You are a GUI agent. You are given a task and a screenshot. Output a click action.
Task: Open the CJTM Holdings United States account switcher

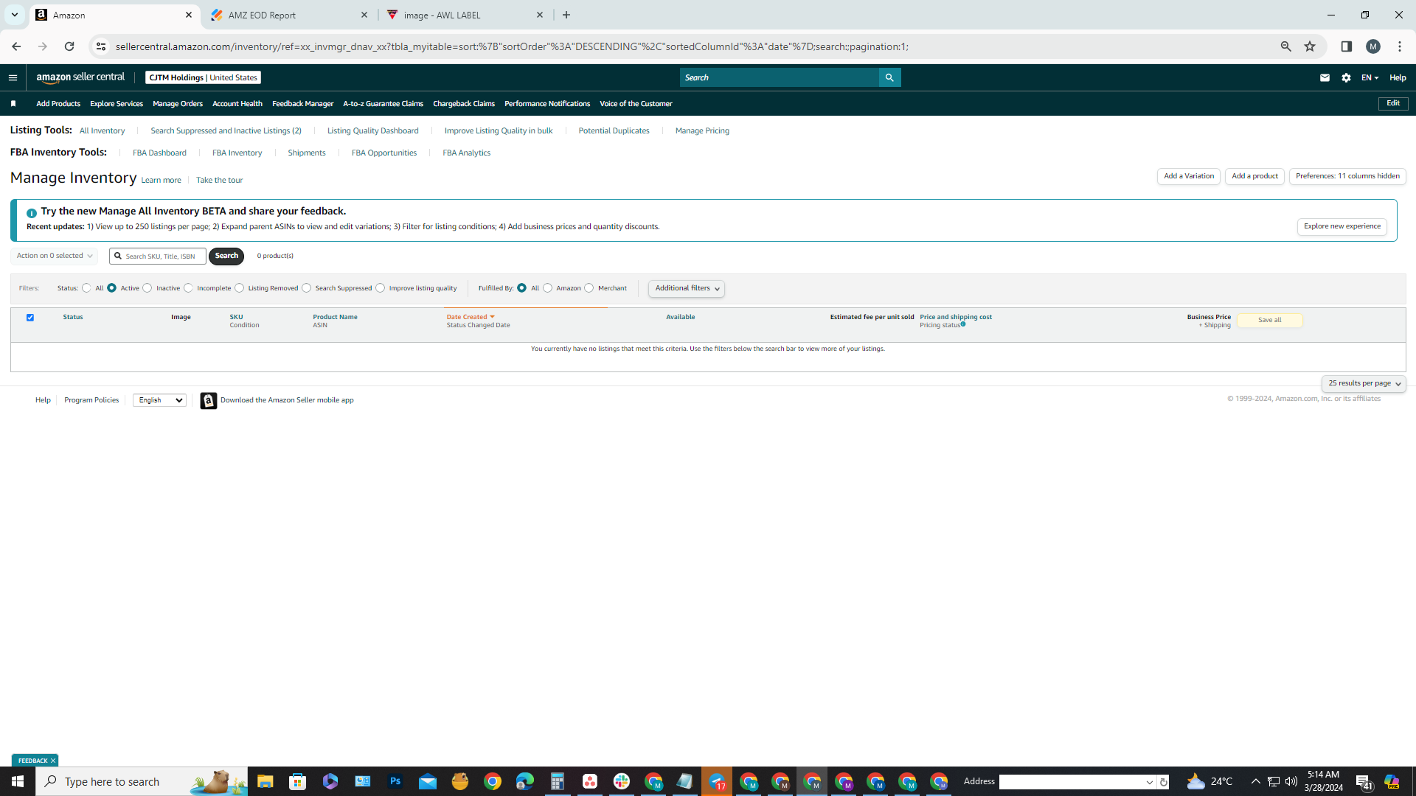click(x=203, y=77)
